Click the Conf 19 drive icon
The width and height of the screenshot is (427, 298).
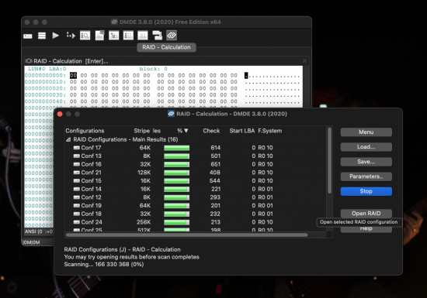(x=77, y=205)
